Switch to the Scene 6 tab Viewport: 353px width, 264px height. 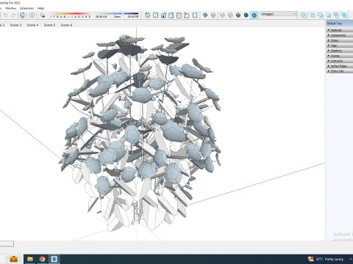66,25
